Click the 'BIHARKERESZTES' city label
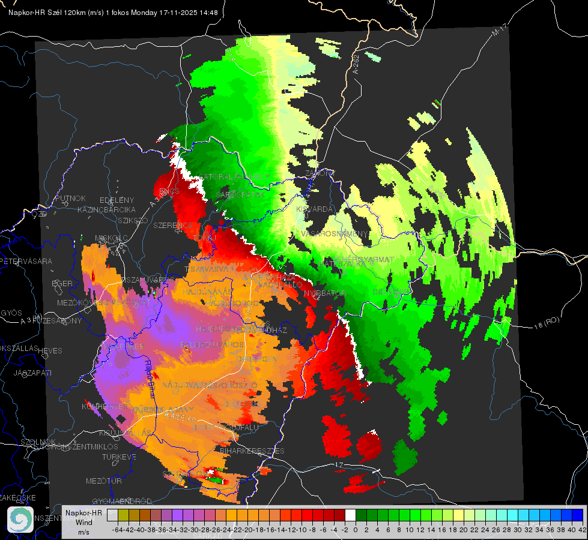588x540 pixels. point(252,451)
